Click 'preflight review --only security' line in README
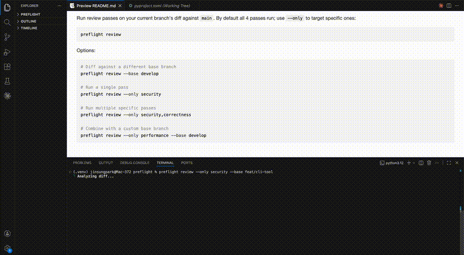Image resolution: width=464 pixels, height=255 pixels. pos(121,94)
